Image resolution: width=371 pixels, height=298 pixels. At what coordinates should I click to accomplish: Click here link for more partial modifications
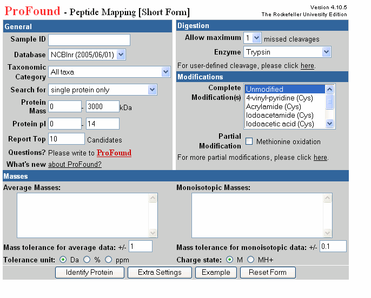(x=320, y=157)
